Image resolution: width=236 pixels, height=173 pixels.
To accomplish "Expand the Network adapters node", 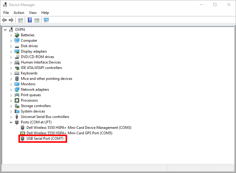I will [11, 90].
